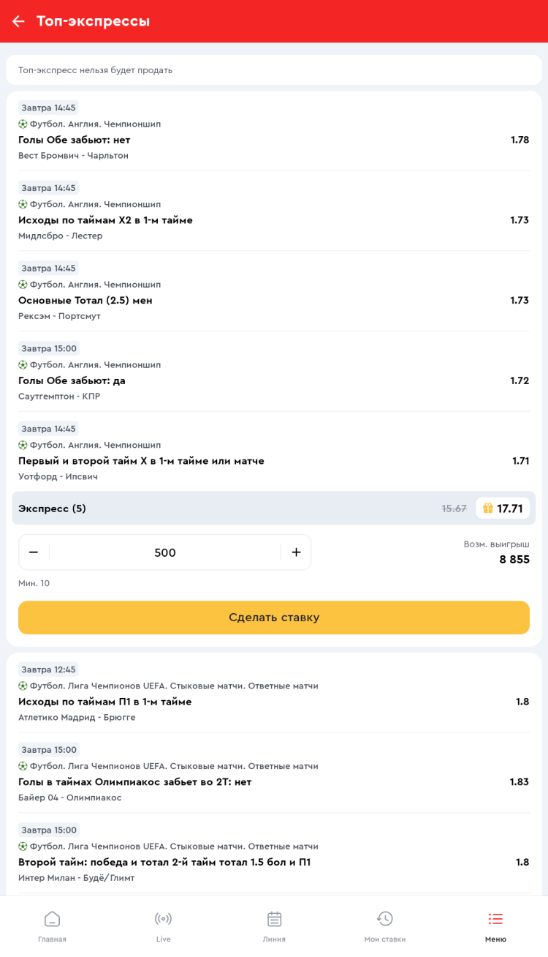Click the minus stake stepper button
This screenshot has width=548, height=957.
34,552
